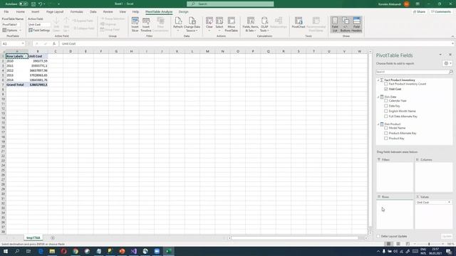Viewport: 456px width, 256px height.
Task: Close the PivotTable Fields pane
Action: click(x=450, y=55)
